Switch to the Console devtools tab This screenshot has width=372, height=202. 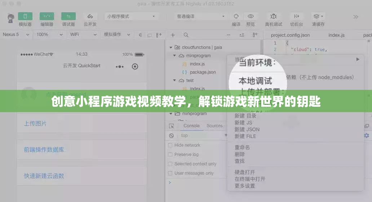(191, 126)
